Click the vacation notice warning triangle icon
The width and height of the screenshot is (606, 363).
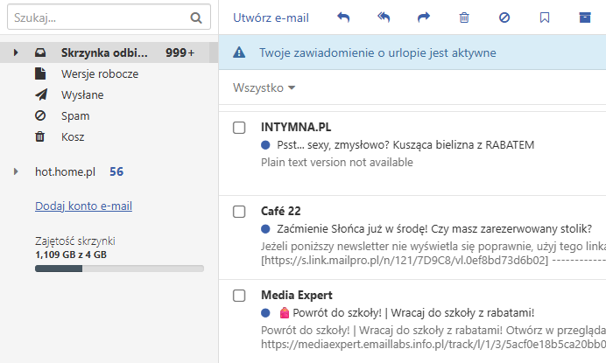coord(239,52)
